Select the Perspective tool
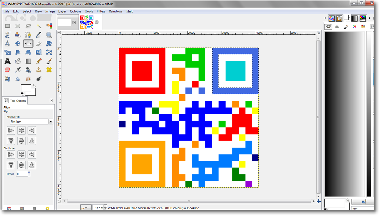The height and width of the screenshot is (216, 380). (x=28, y=52)
